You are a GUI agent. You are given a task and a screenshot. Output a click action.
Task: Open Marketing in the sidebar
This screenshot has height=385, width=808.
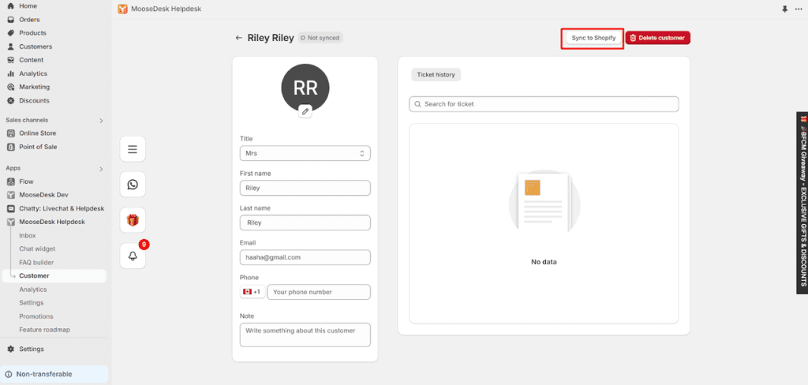tap(35, 87)
